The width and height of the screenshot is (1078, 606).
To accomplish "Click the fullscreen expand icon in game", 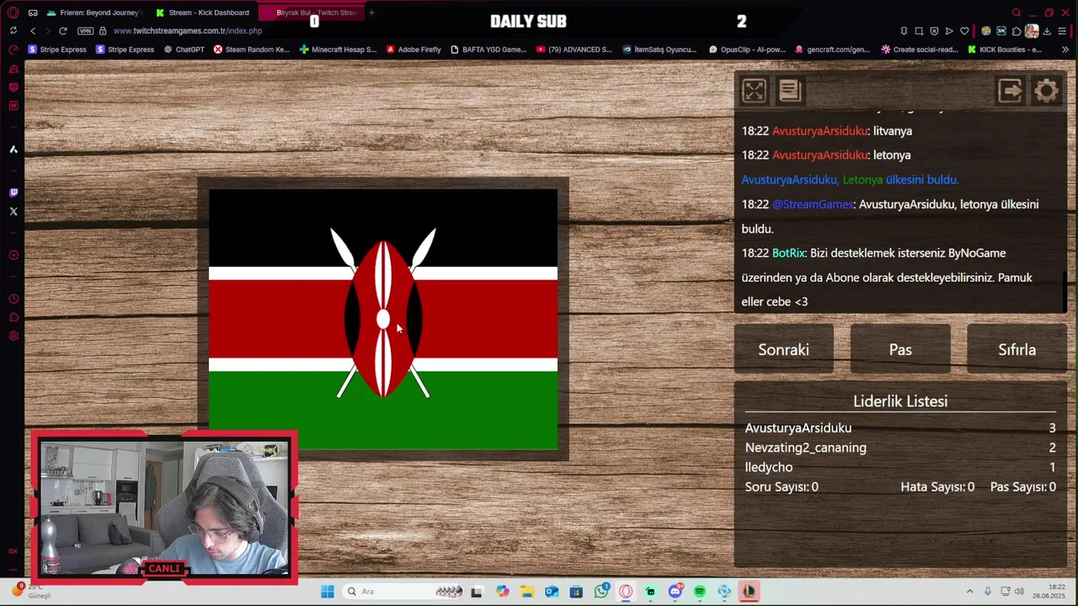I will click(754, 91).
